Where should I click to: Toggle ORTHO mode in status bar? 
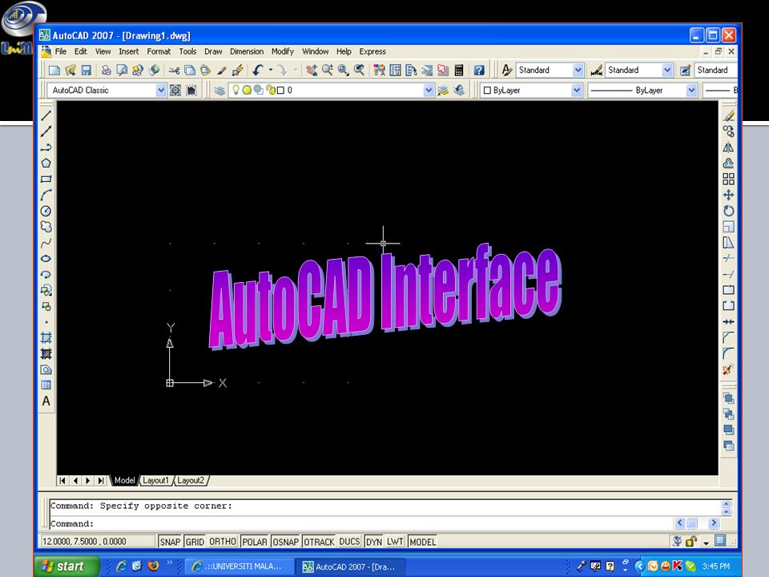(223, 542)
